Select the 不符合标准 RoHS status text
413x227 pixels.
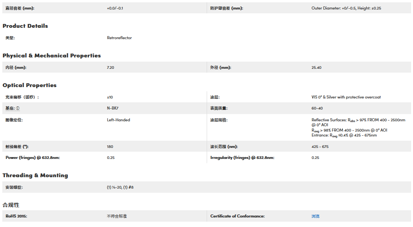coord(117,216)
